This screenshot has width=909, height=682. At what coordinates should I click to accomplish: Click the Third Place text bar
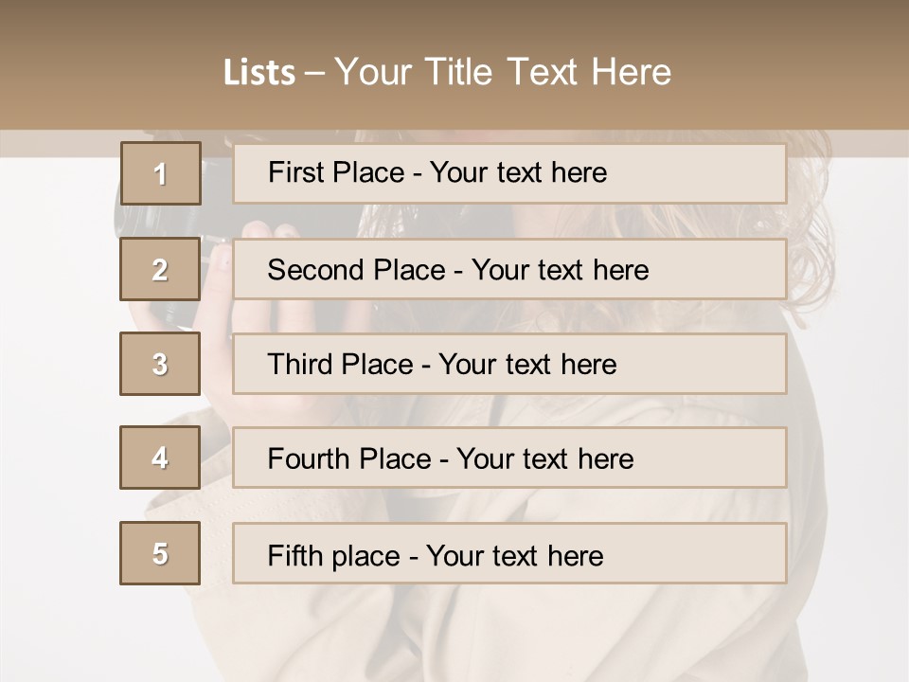pyautogui.click(x=509, y=364)
